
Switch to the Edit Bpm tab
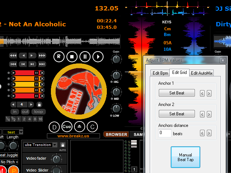point(160,73)
